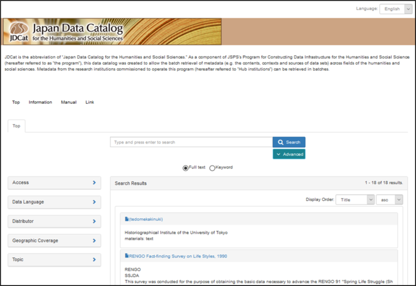Viewport: 416px width, 286px height.
Task: Switch to the Top tab
Action: pyautogui.click(x=17, y=126)
